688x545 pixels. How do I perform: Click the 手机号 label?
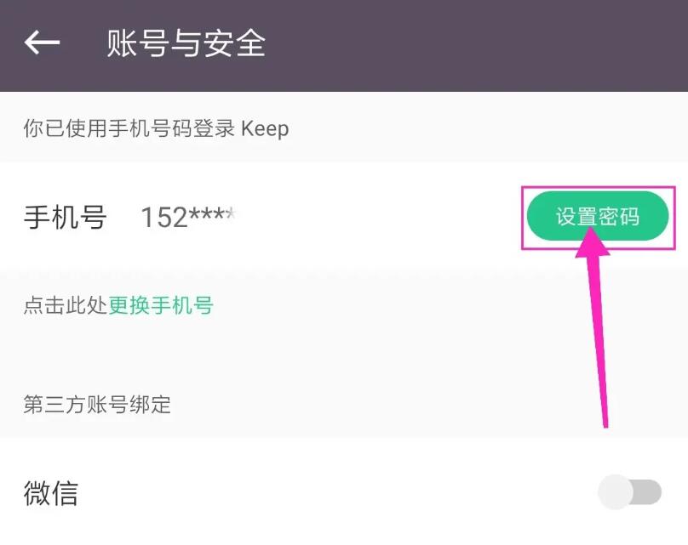tap(65, 217)
